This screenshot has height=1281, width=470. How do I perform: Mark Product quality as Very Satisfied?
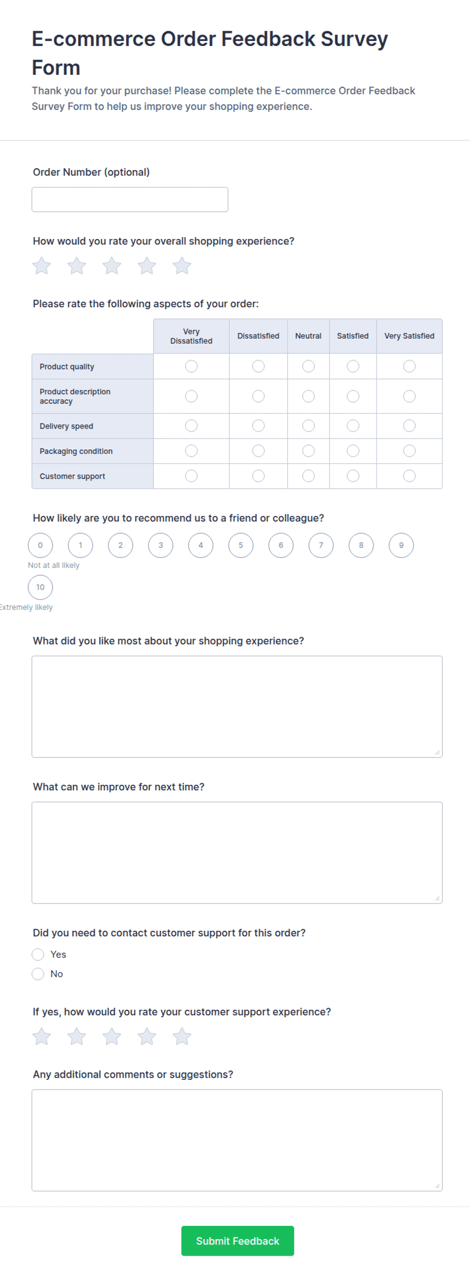[409, 366]
